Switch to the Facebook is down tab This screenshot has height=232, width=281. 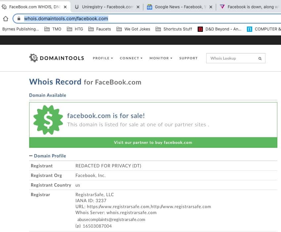pyautogui.click(x=252, y=7)
